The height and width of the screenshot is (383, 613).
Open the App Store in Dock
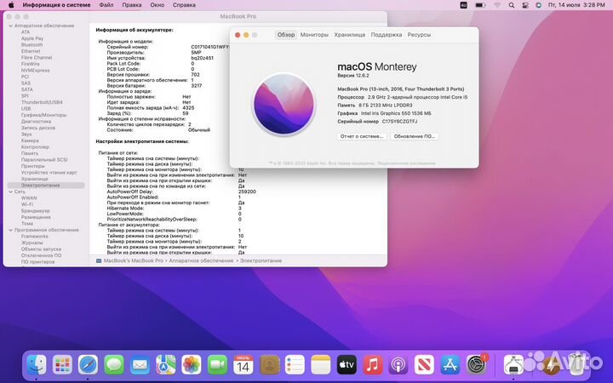coord(450,365)
